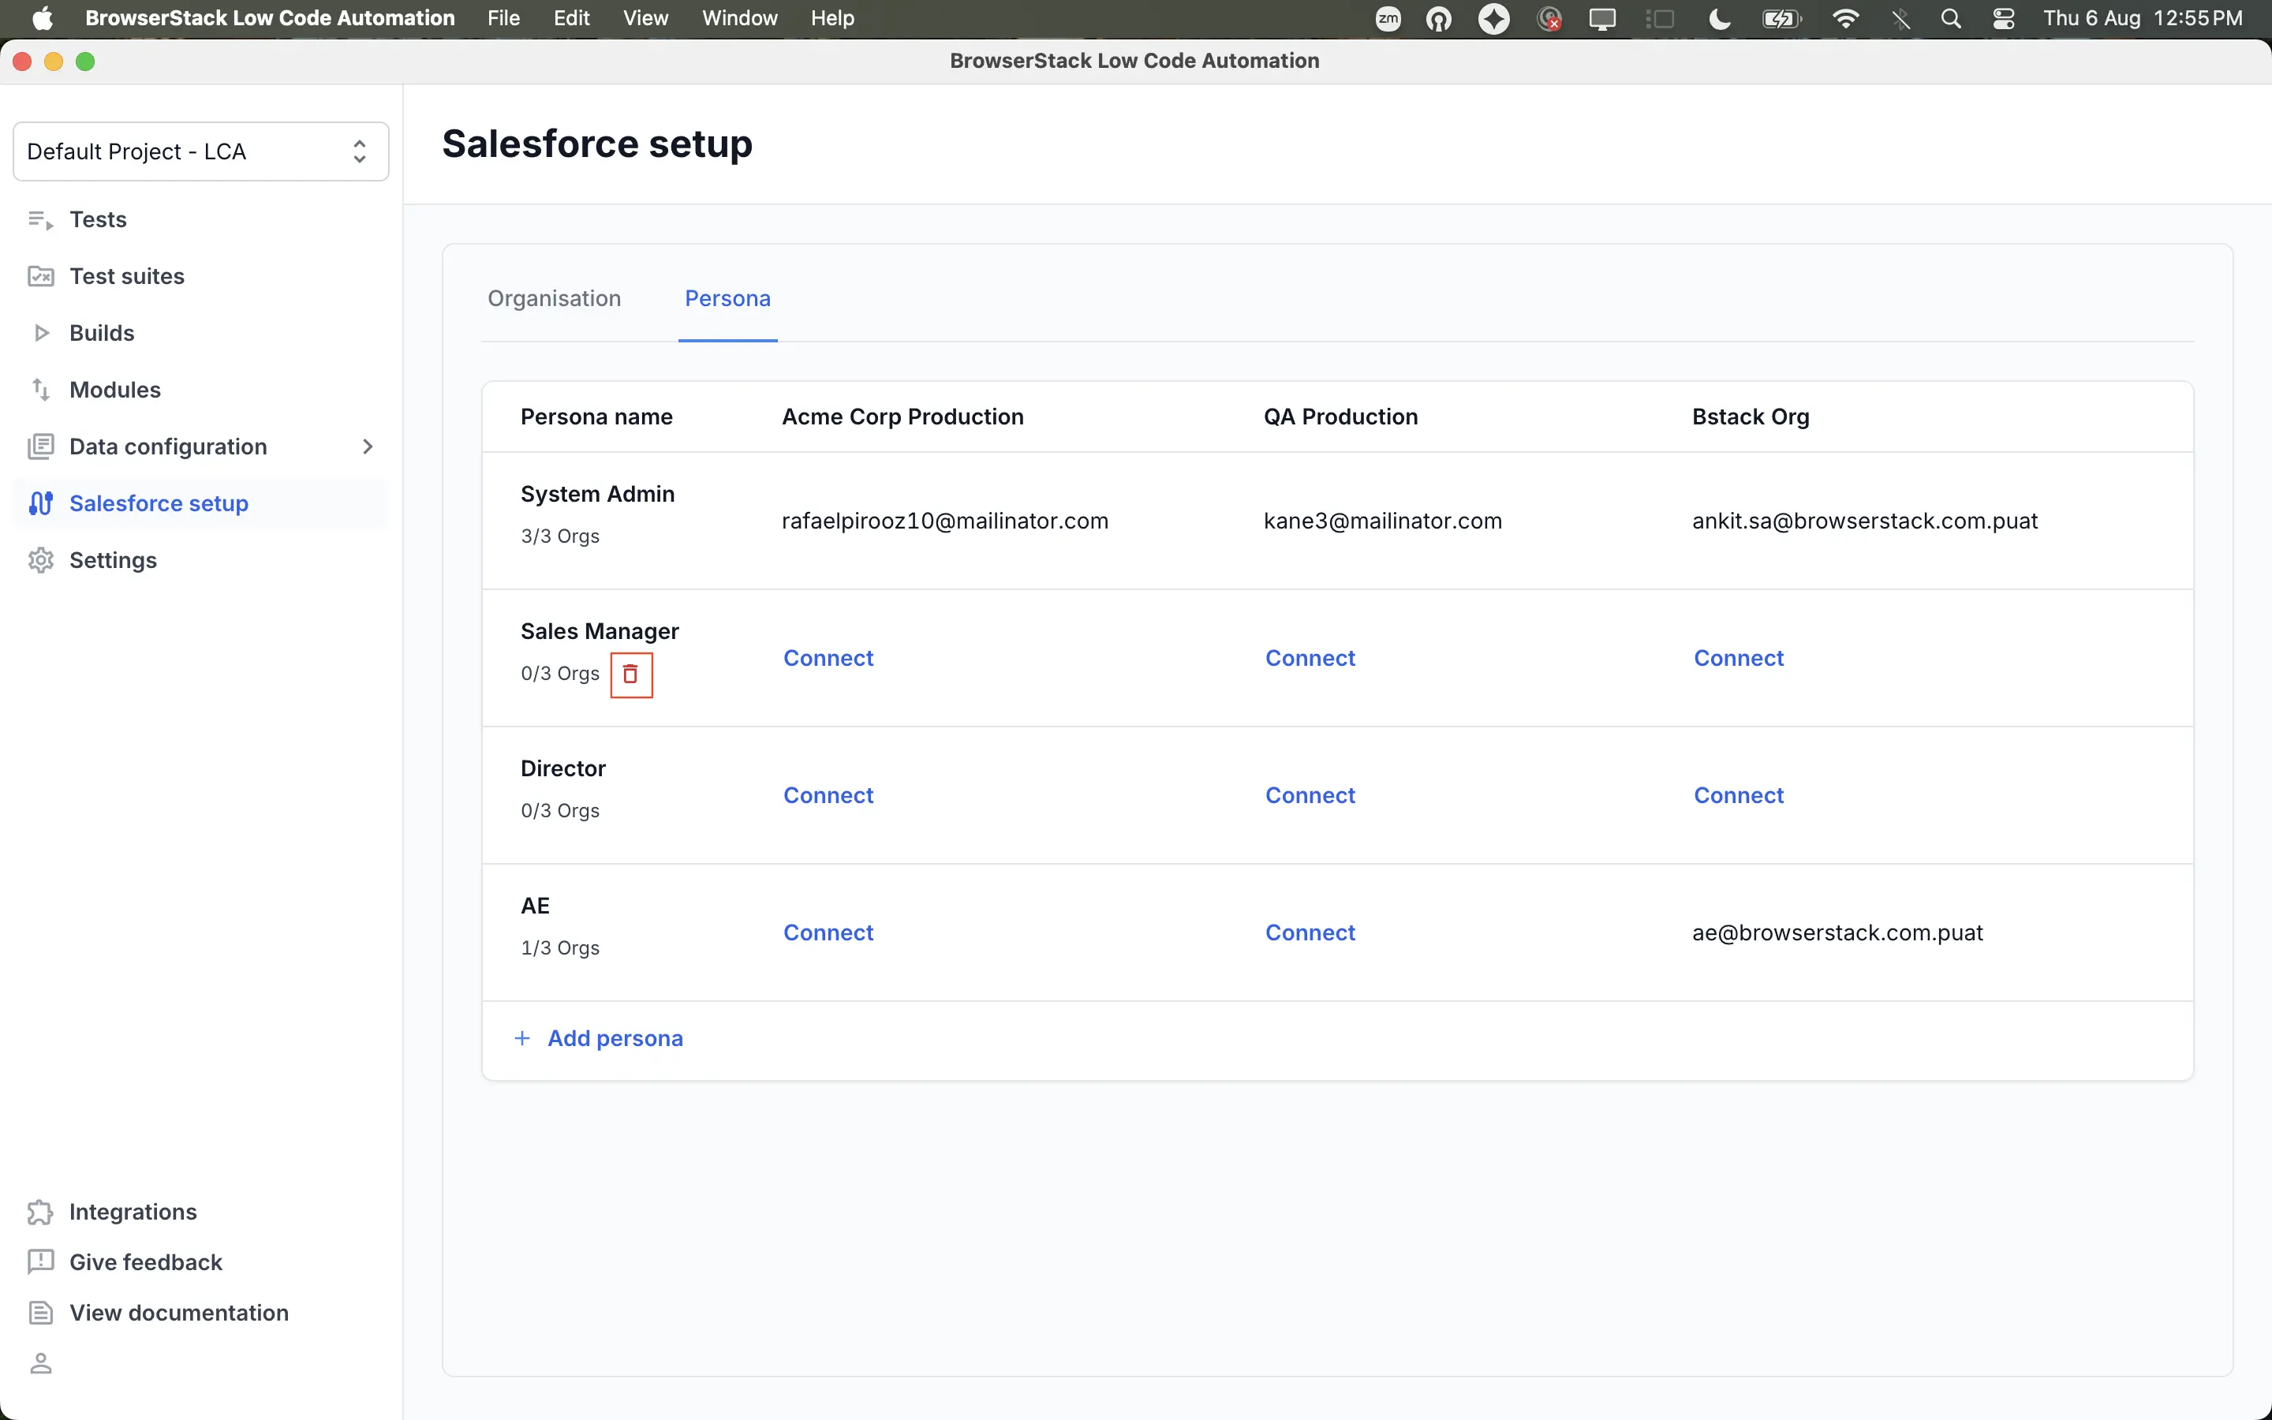
Task: Open Control Center in menu bar
Action: pos(2002,19)
